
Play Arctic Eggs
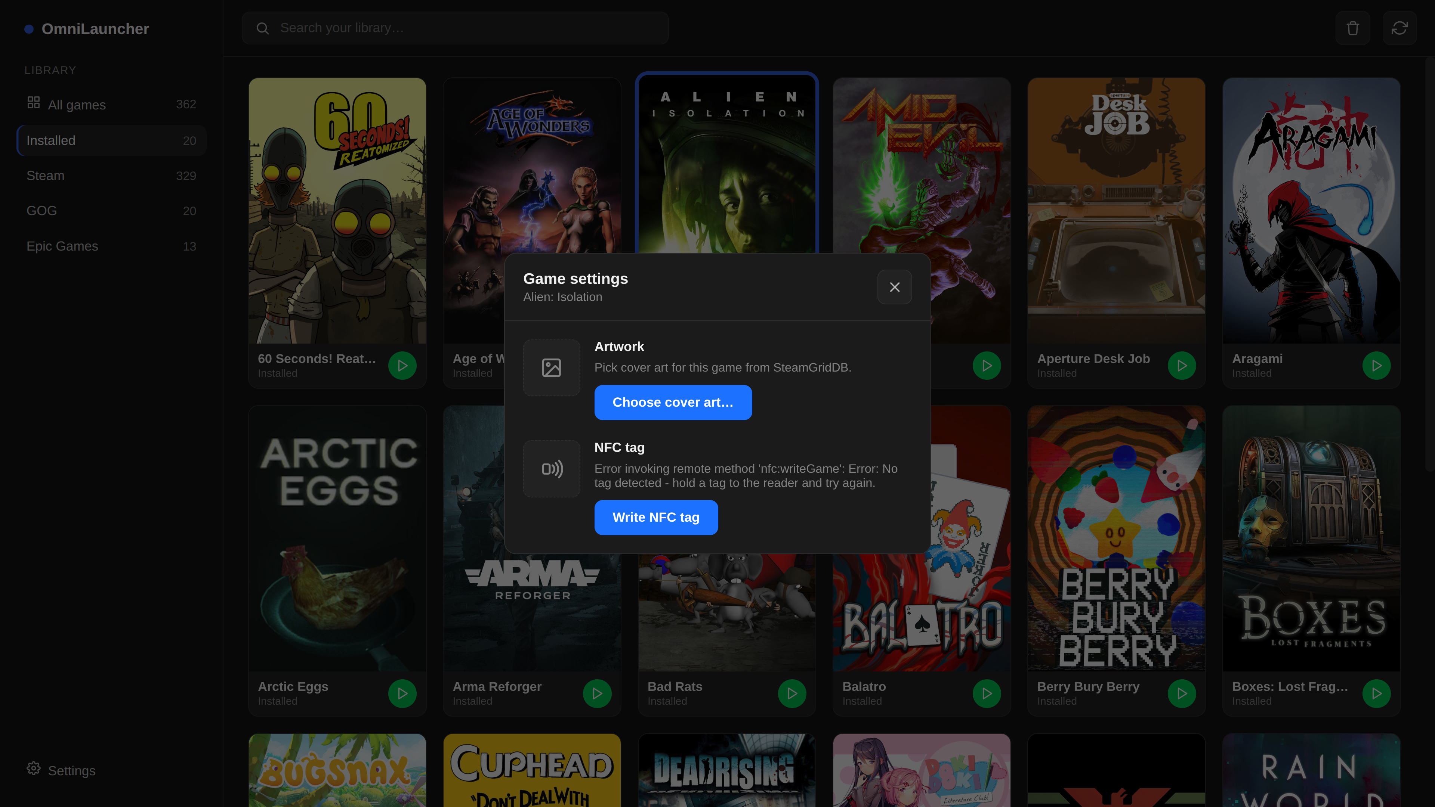(x=402, y=693)
